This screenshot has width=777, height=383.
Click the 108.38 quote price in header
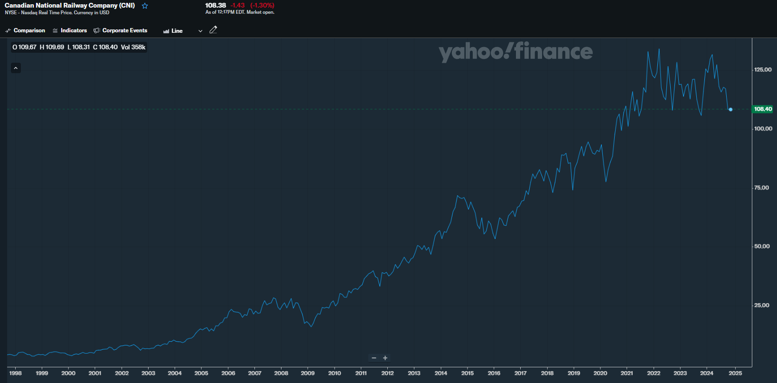tap(215, 5)
